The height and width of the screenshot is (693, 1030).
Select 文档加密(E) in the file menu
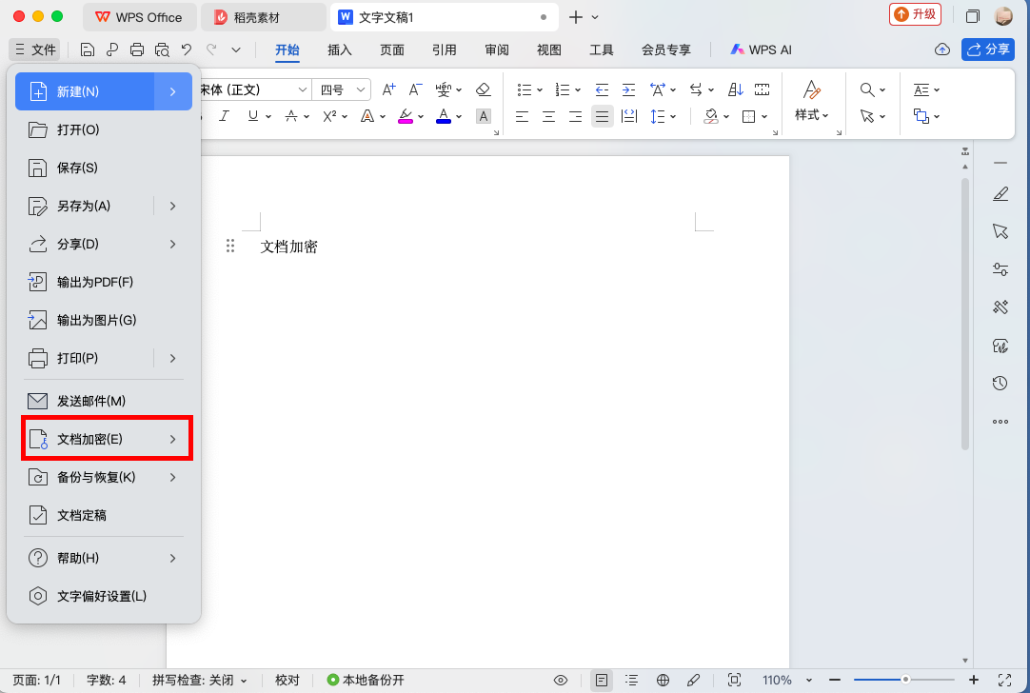(105, 438)
